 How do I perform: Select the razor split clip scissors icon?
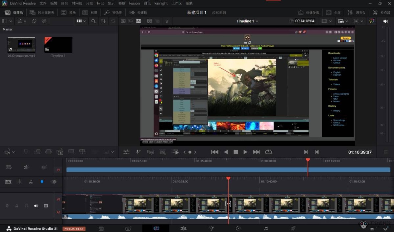point(31,182)
